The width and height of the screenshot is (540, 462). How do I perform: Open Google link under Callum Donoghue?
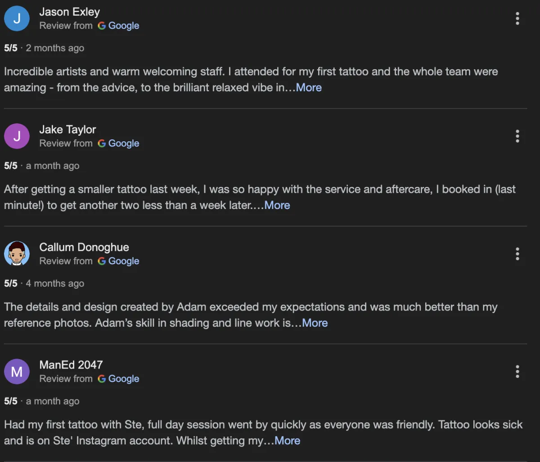[x=119, y=261]
